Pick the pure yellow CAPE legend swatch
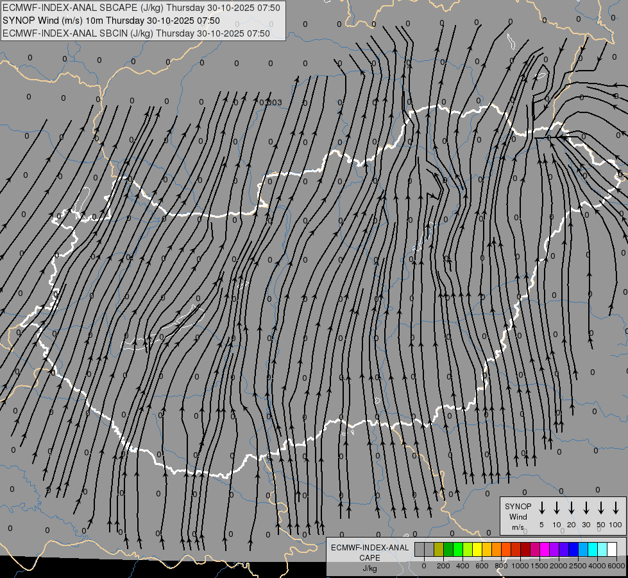 [x=477, y=549]
